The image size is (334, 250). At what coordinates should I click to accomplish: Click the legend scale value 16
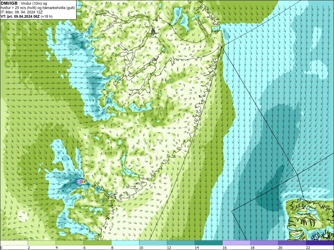[224, 248]
